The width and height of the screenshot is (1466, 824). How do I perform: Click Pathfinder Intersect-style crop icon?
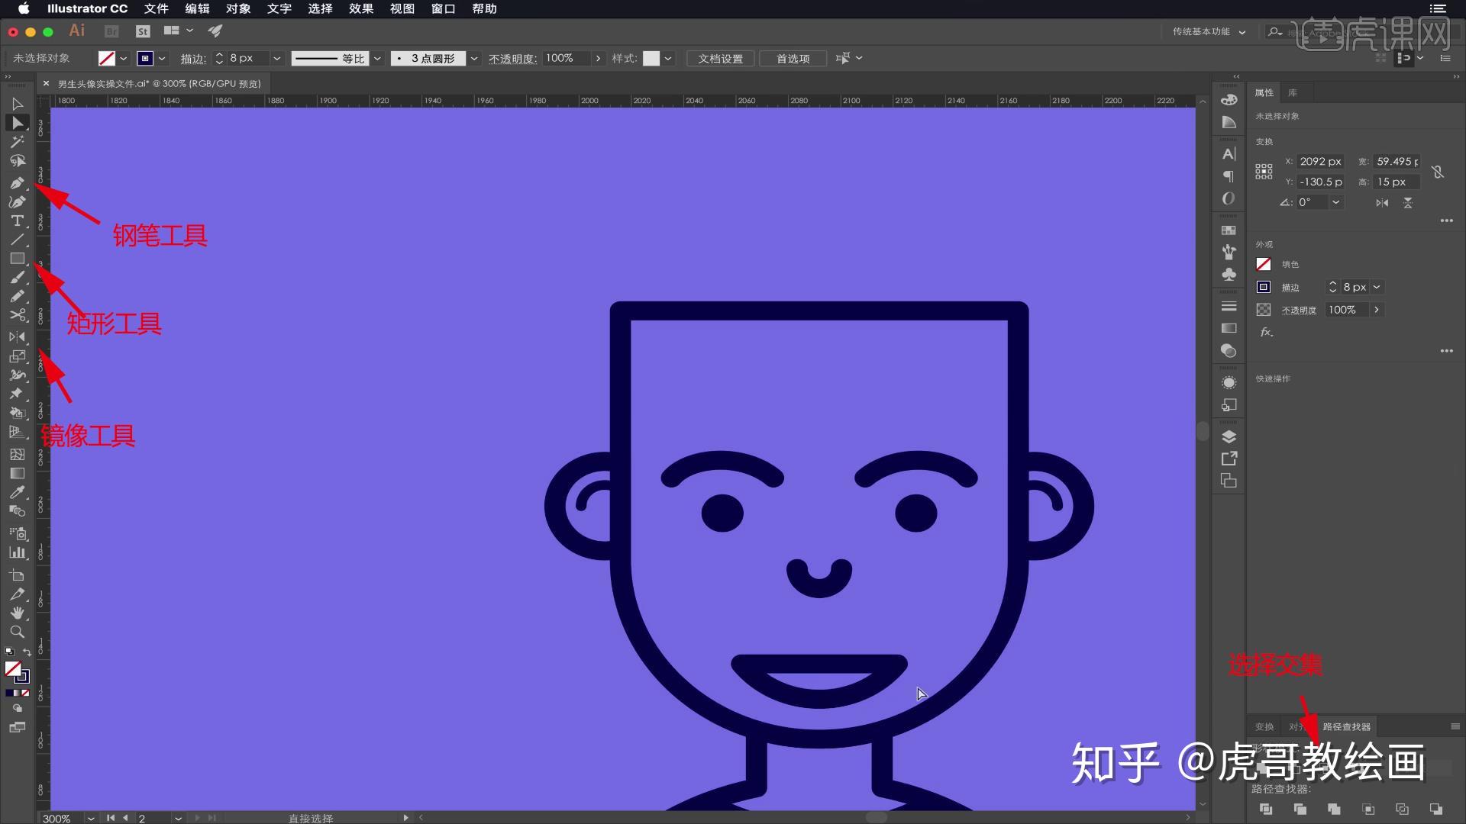tap(1368, 809)
